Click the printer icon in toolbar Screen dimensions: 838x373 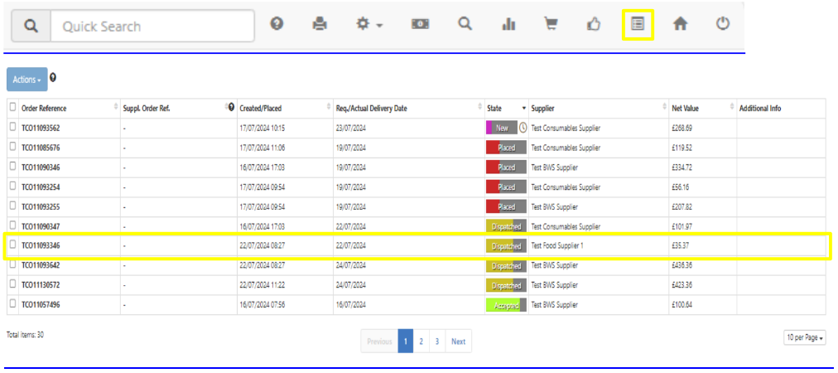click(320, 25)
